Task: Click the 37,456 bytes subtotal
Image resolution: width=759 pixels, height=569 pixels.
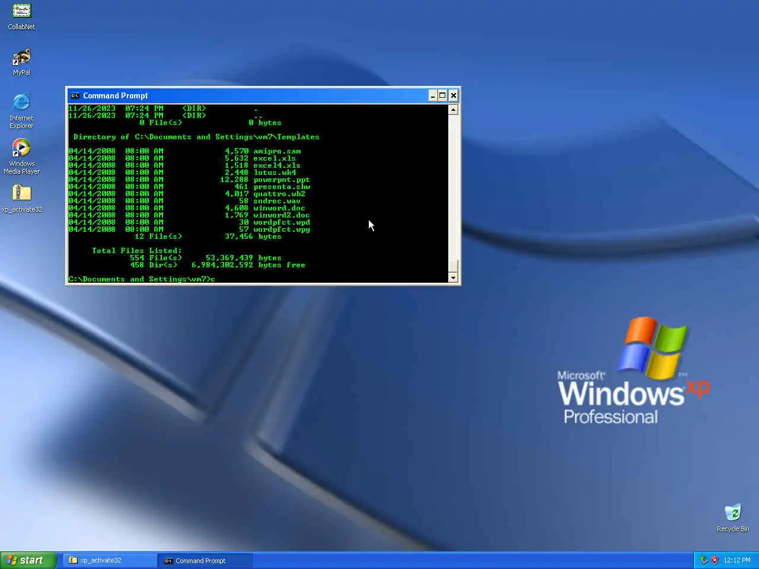Action: (253, 236)
